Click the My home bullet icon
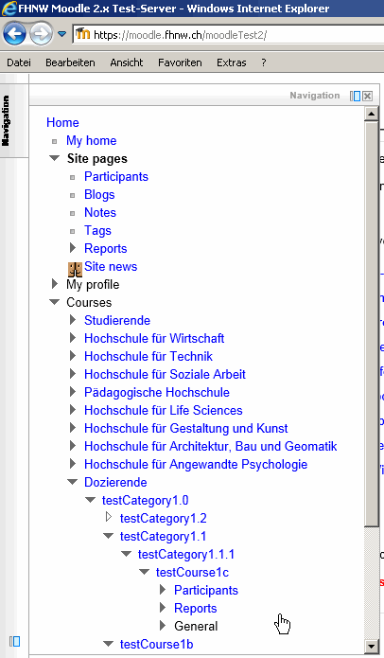This screenshot has width=384, height=658. 55,141
